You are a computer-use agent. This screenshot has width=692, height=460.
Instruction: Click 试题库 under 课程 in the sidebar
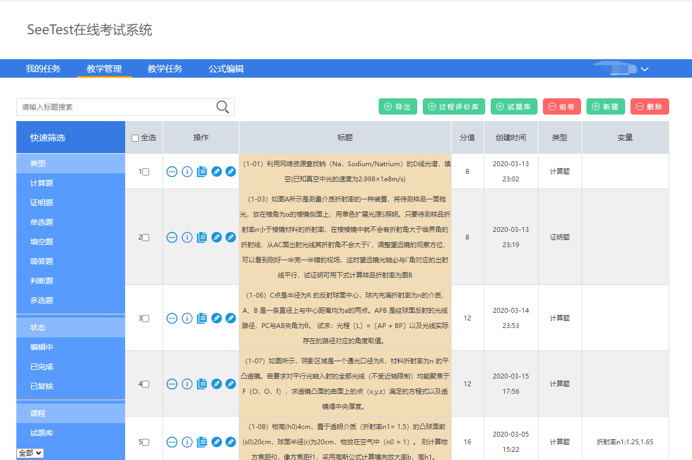[42, 433]
